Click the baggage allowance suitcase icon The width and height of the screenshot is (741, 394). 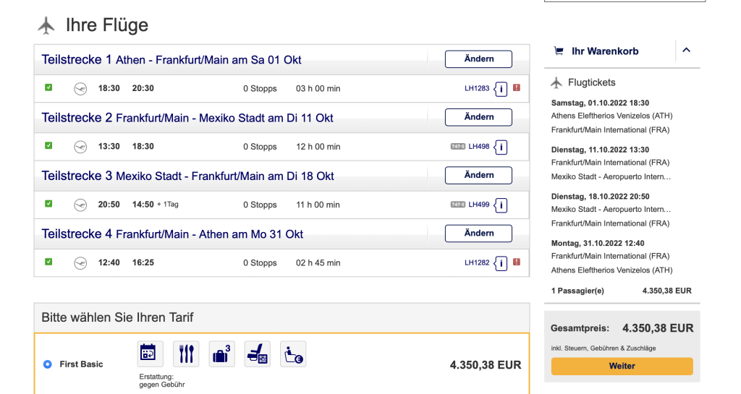[221, 354]
